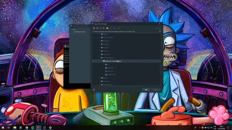232x130 pixels.
Task: Click the Git Bash taskbar icon
Action: coord(50,127)
